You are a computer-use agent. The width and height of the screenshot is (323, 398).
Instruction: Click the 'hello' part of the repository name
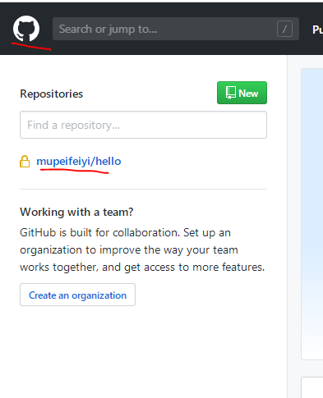108,162
